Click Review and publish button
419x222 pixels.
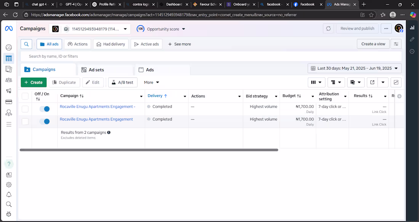pyautogui.click(x=357, y=29)
